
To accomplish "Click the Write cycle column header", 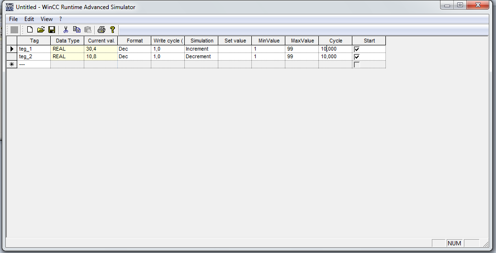I will (168, 41).
